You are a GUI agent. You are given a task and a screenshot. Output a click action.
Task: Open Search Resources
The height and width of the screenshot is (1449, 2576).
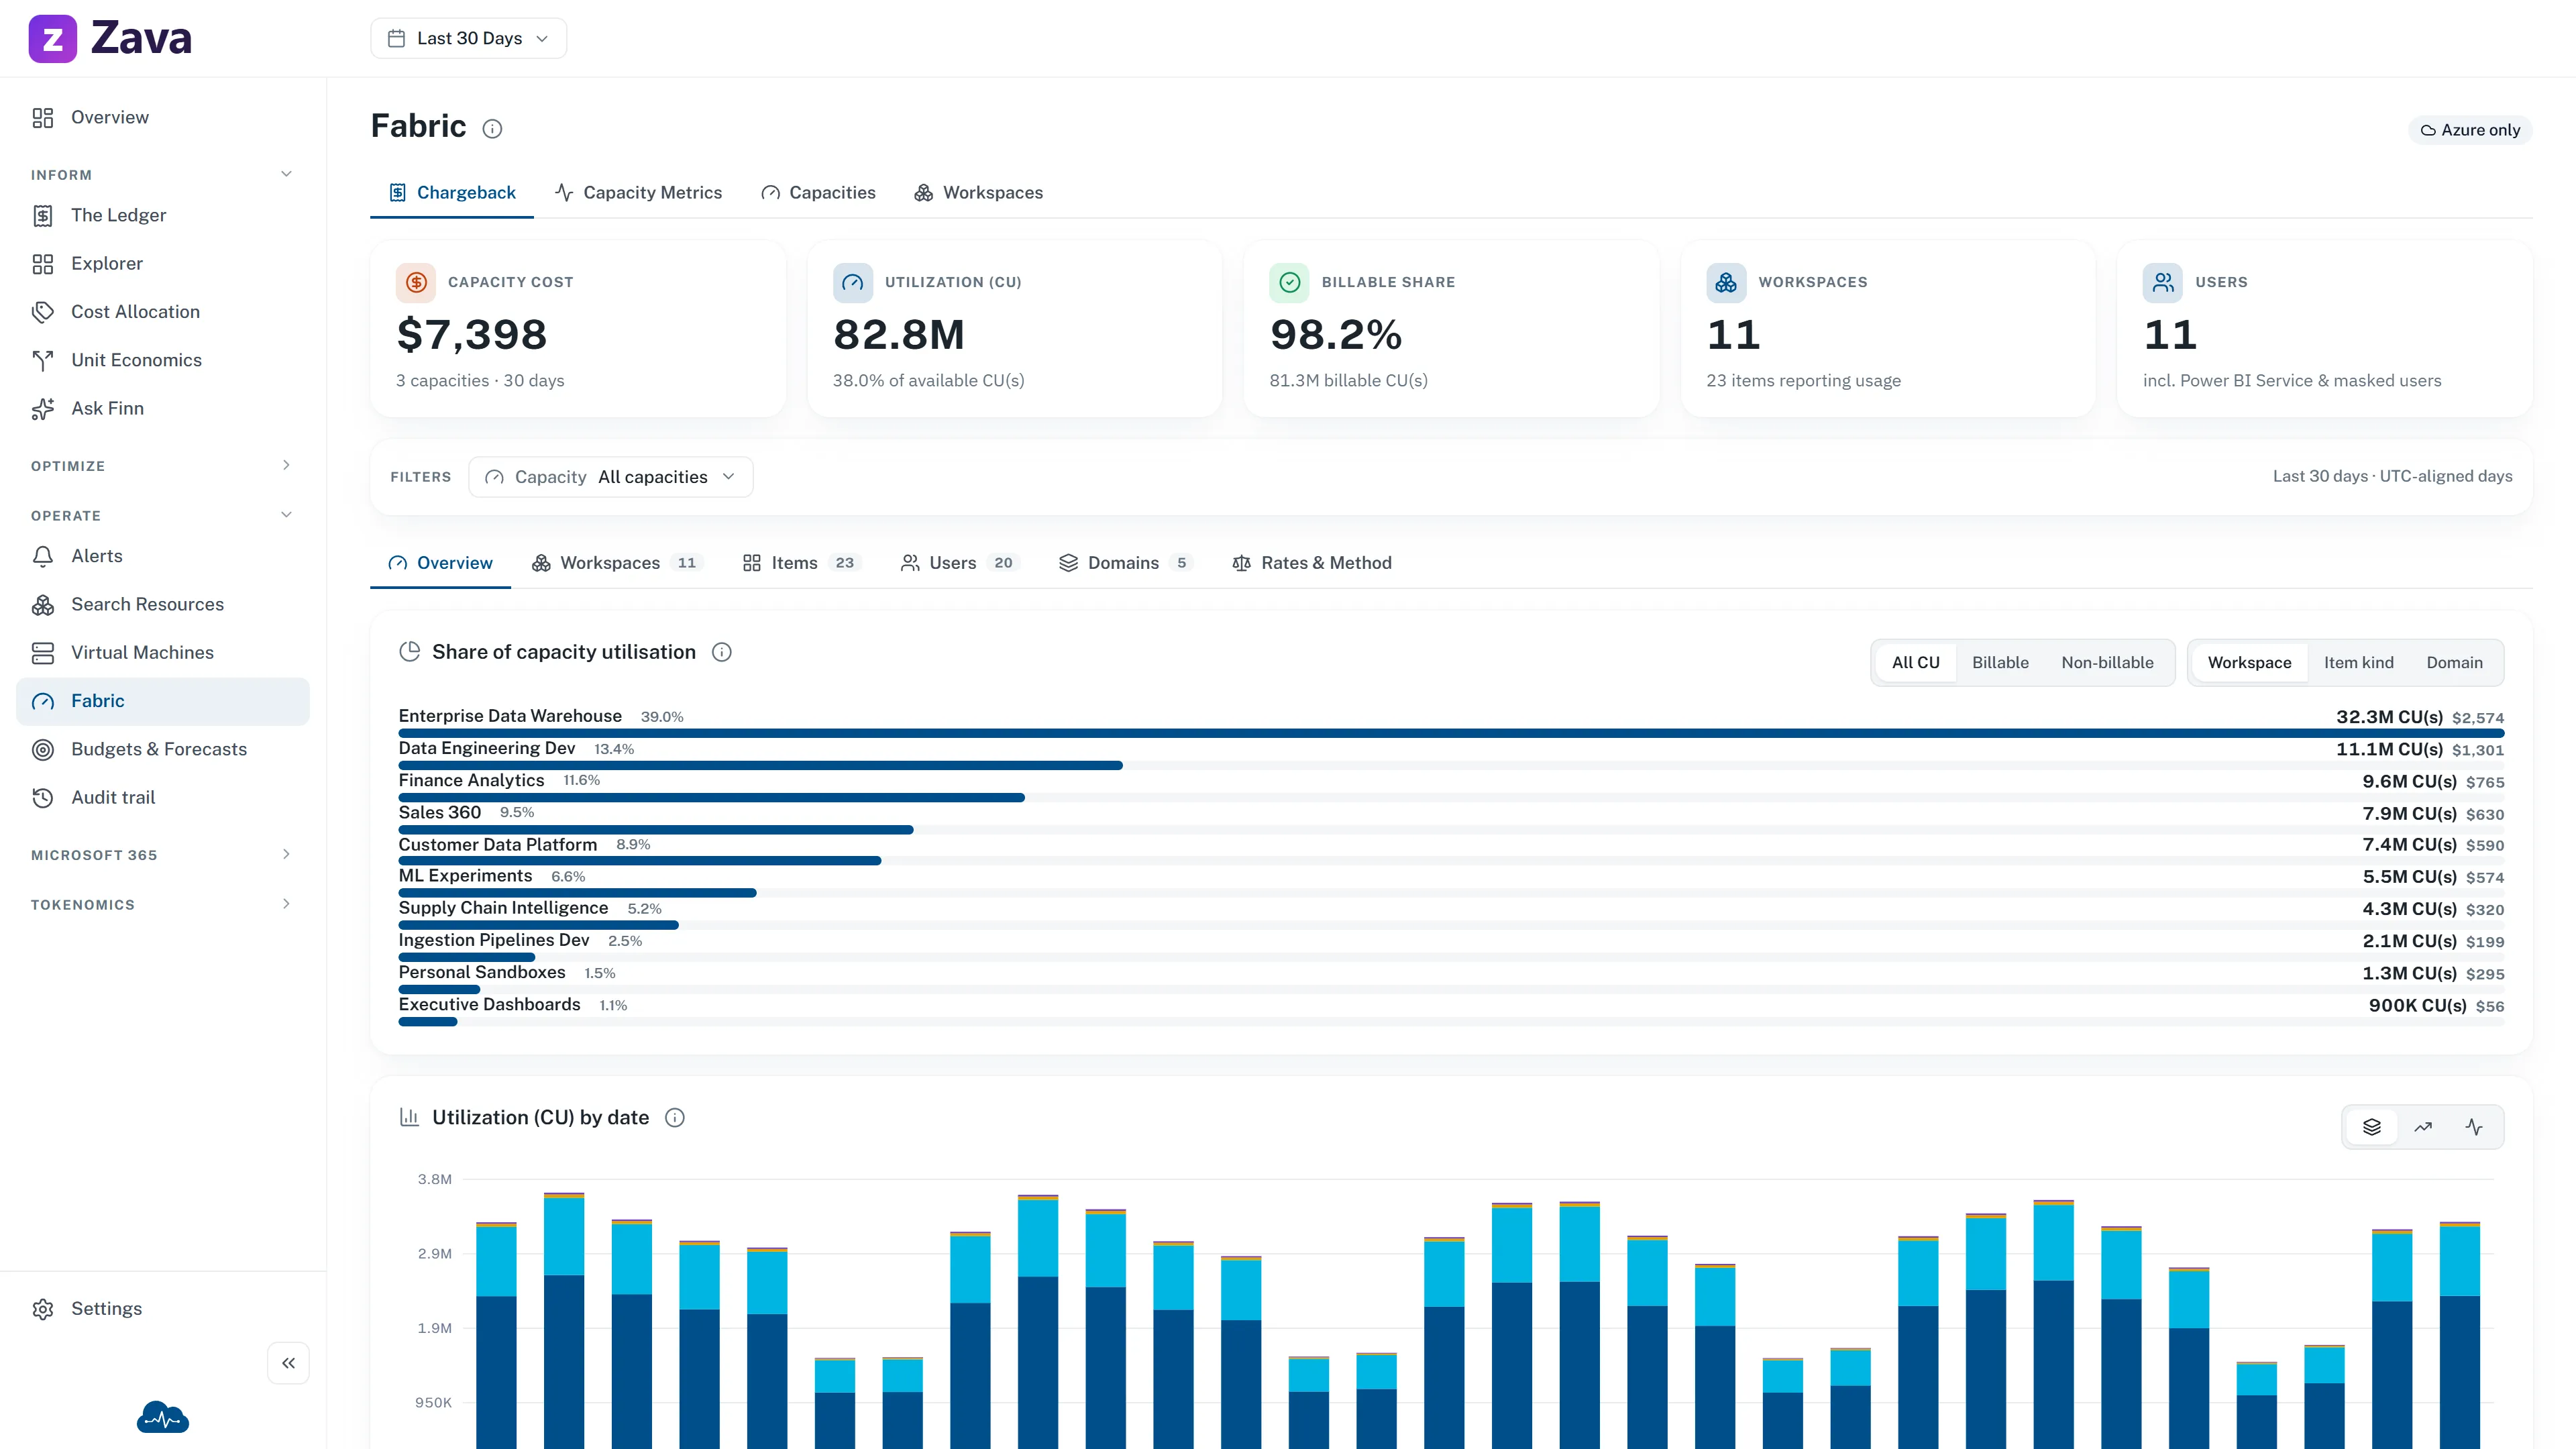[x=163, y=604]
